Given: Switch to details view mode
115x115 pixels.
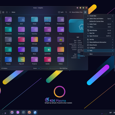Looking at the screenshot, I should point(7,12).
